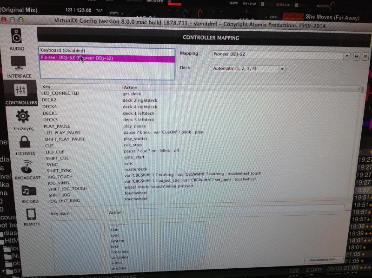
Task: Choose text in the action category list
Action: pos(114,246)
